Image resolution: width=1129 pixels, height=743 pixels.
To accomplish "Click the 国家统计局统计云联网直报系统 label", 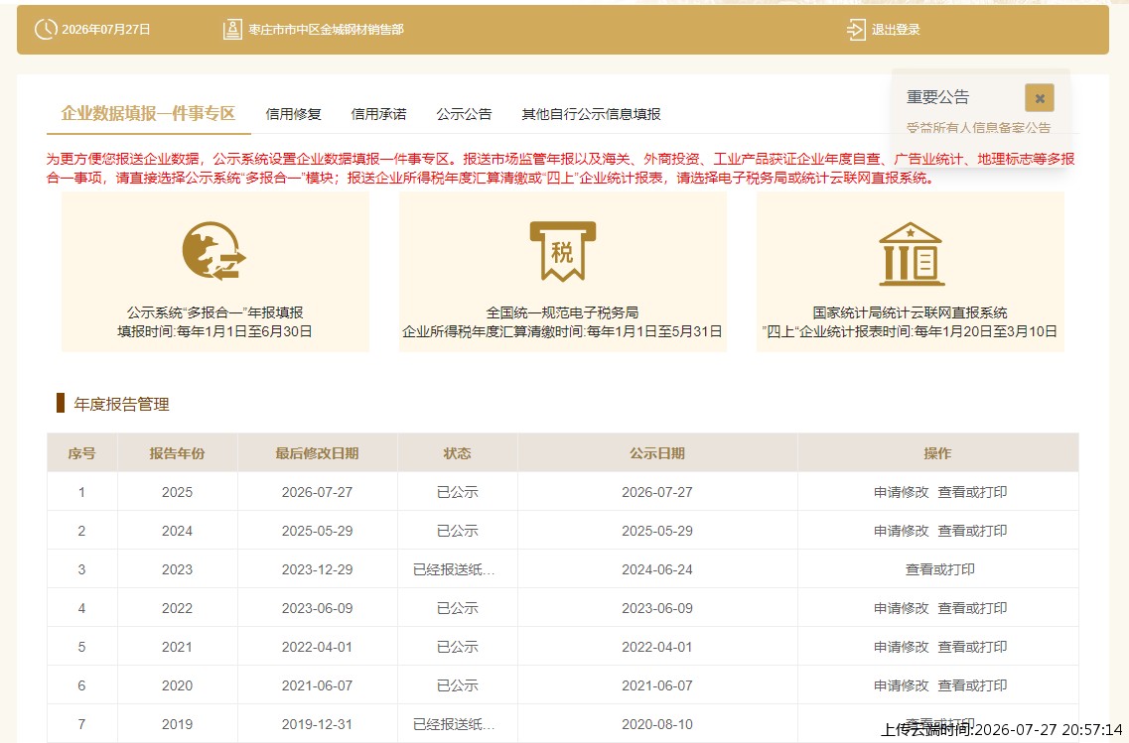I will pos(911,312).
